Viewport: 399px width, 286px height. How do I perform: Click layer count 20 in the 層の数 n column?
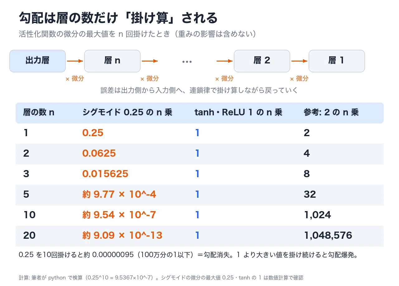29,235
